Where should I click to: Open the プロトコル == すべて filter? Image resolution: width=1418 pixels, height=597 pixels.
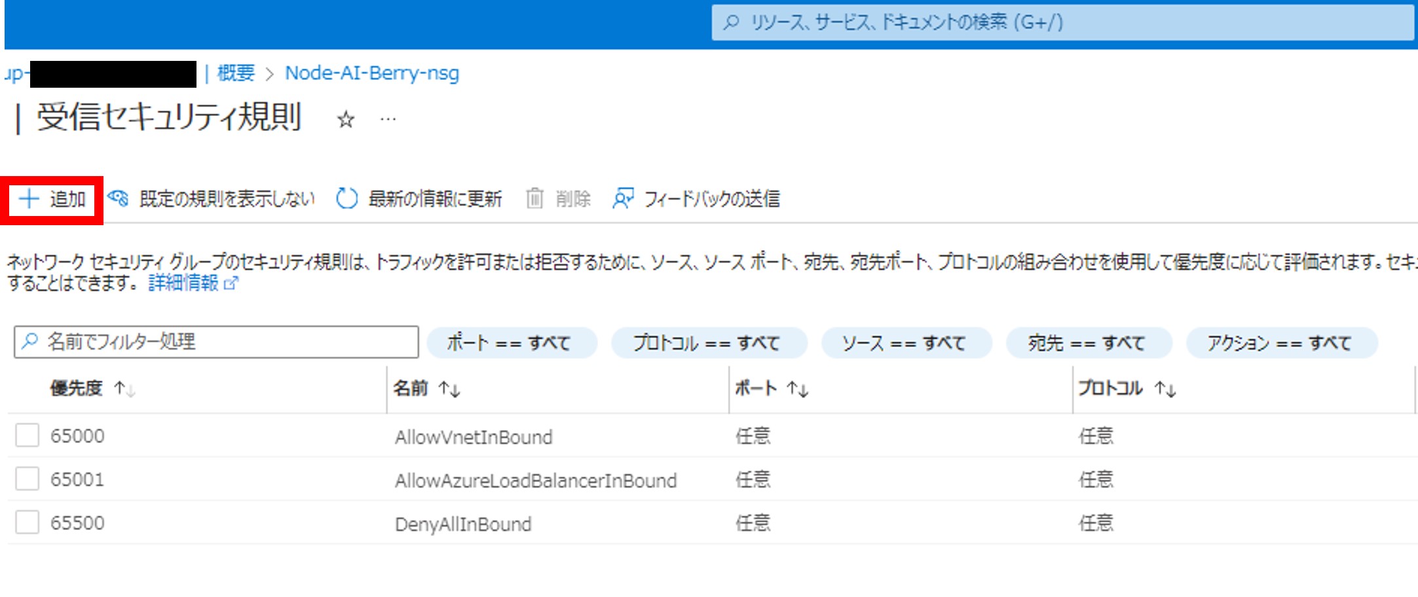pyautogui.click(x=709, y=342)
